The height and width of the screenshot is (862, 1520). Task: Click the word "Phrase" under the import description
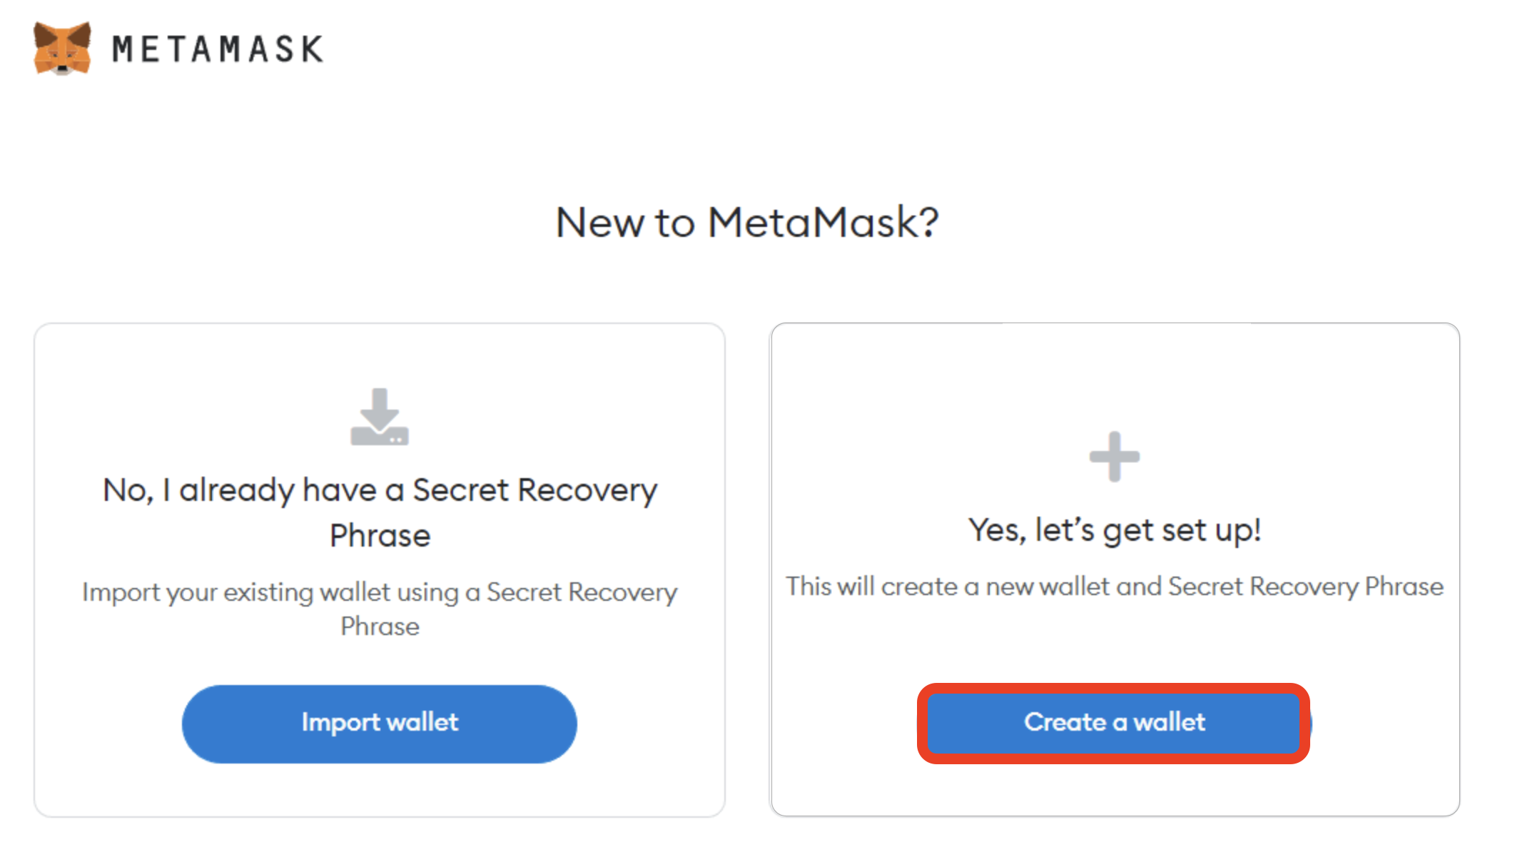pos(380,627)
